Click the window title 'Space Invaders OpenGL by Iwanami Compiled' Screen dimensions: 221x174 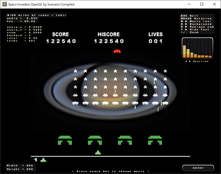[x=41, y=4]
